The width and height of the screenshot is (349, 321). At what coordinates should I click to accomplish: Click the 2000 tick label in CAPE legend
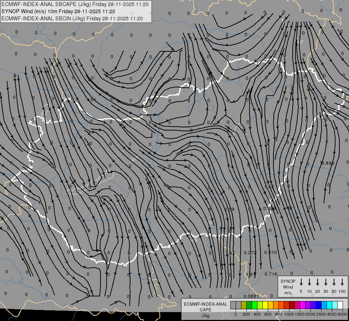click(x=310, y=314)
